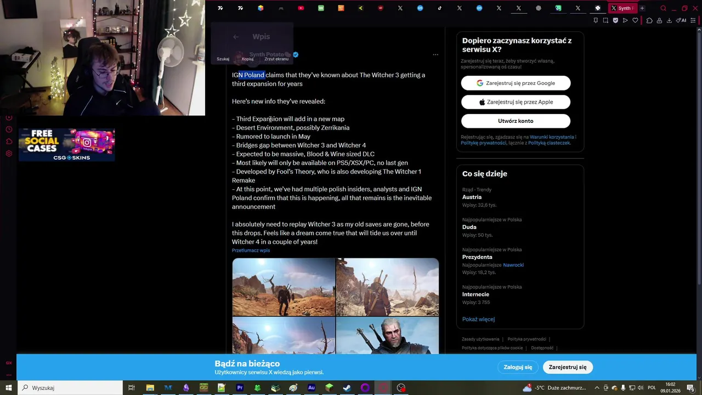The image size is (702, 395).
Task: Click Przetłumacz wpis link
Action: (251, 250)
